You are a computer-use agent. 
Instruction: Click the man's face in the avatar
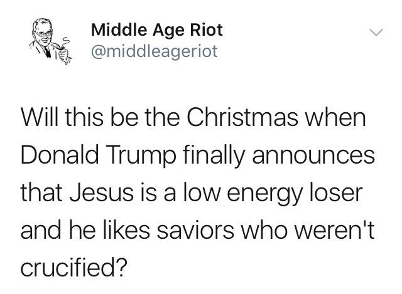coord(44,33)
